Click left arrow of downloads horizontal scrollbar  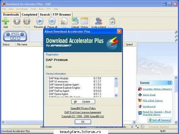coord(3,122)
